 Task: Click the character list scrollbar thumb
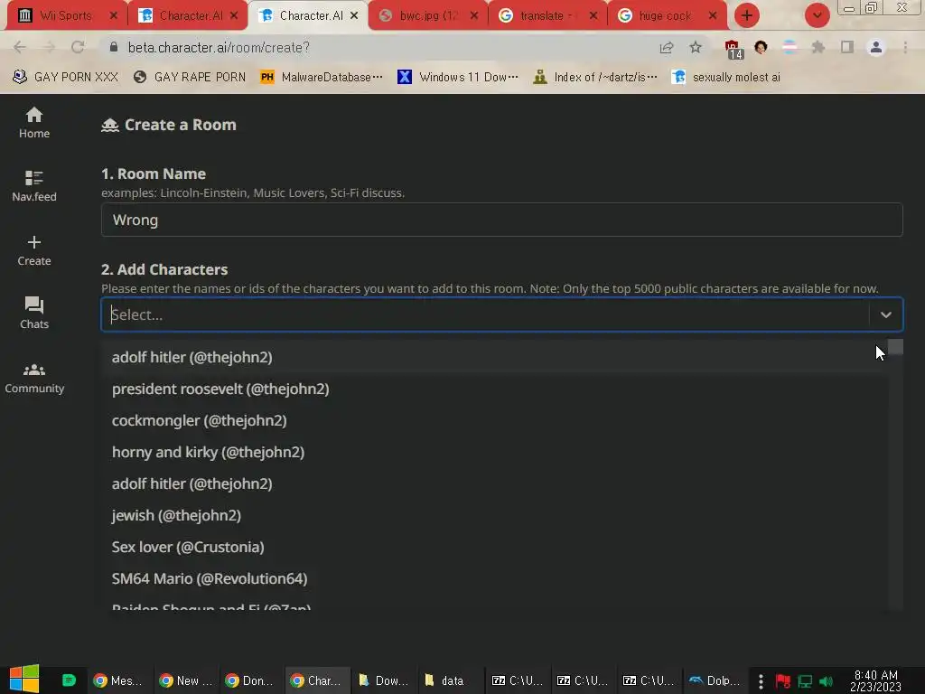click(895, 346)
